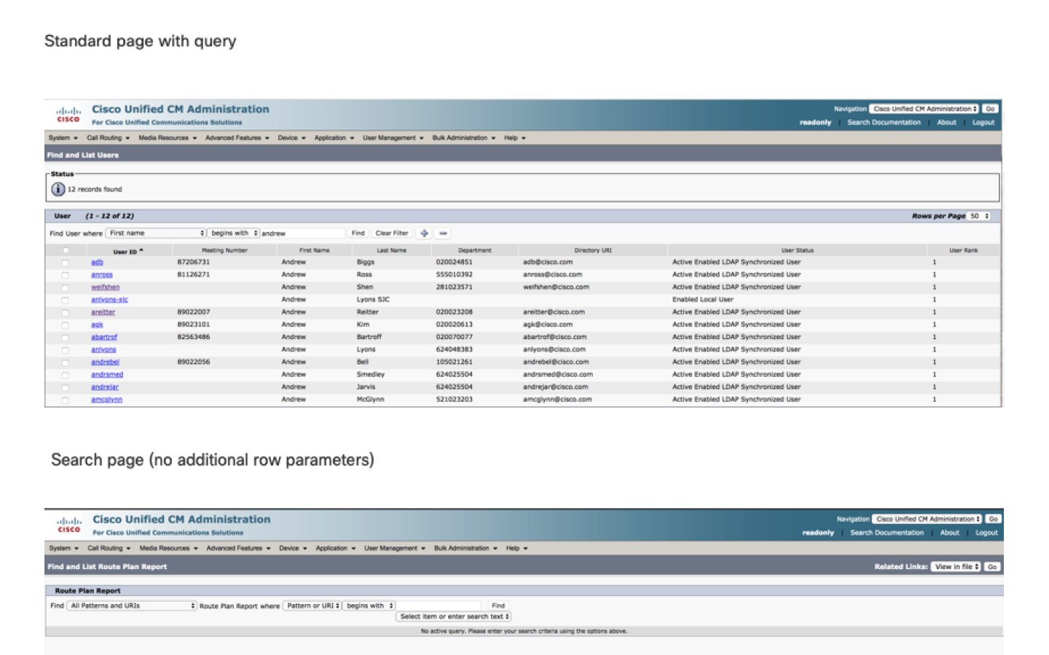Click the info icon beside 12 records found
1049x655 pixels.
pyautogui.click(x=58, y=189)
